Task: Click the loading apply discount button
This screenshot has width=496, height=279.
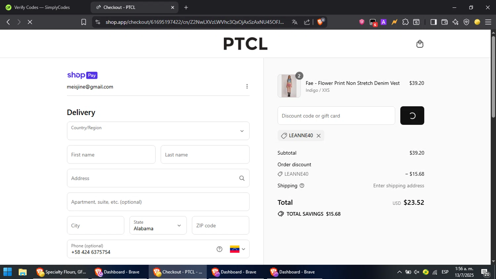Action: [x=412, y=116]
